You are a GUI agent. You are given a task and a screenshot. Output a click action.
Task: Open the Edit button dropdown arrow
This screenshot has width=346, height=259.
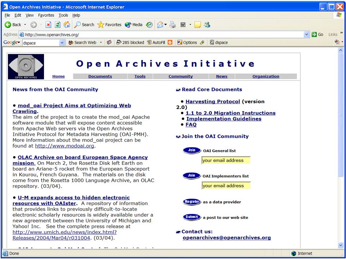[x=190, y=25]
